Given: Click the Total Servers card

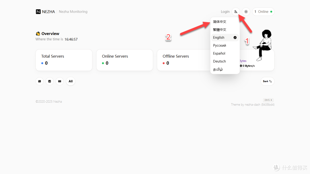Looking at the screenshot, I should click(x=64, y=60).
